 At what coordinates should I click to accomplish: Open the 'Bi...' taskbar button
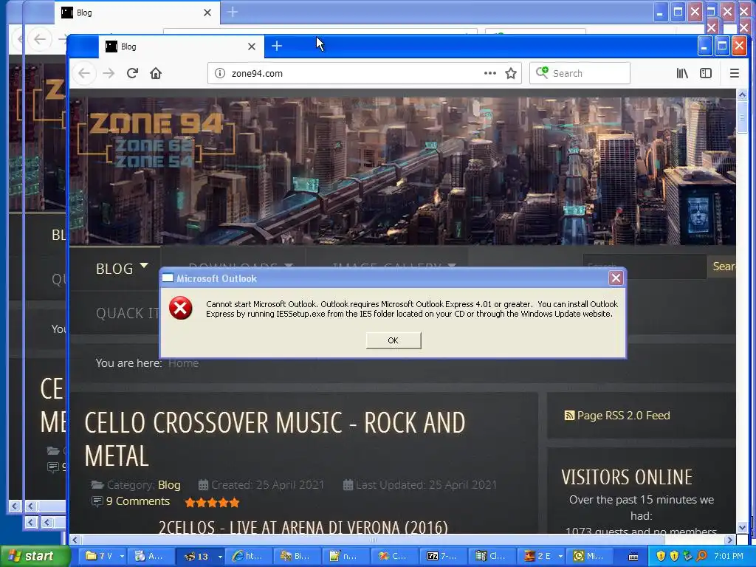point(296,557)
